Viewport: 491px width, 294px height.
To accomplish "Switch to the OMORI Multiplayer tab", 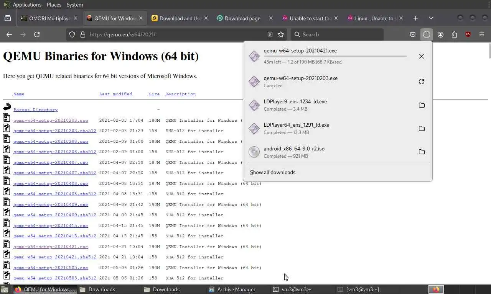I will point(50,18).
